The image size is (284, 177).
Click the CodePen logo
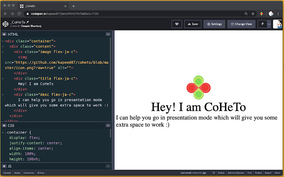[5, 24]
